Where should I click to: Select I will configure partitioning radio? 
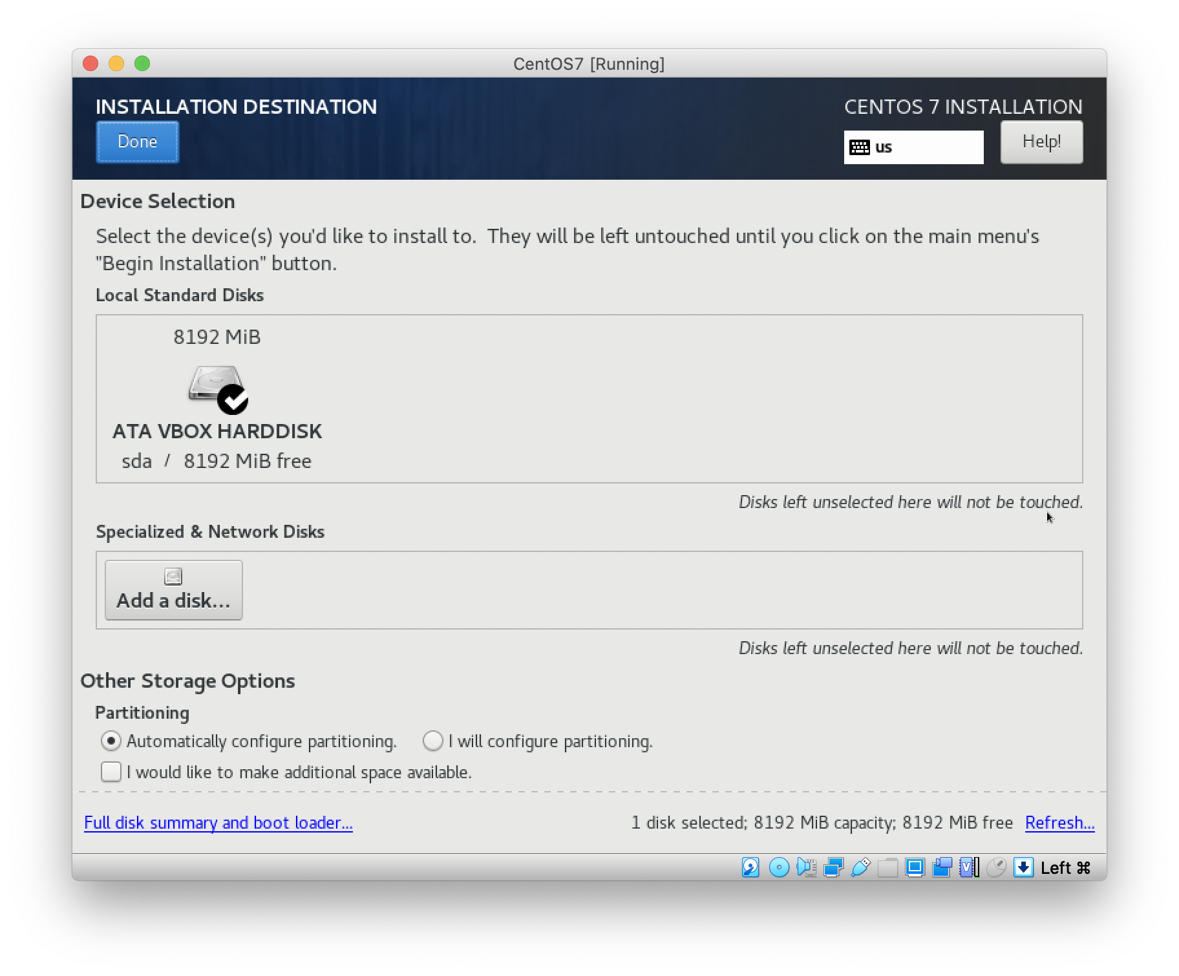tap(432, 741)
